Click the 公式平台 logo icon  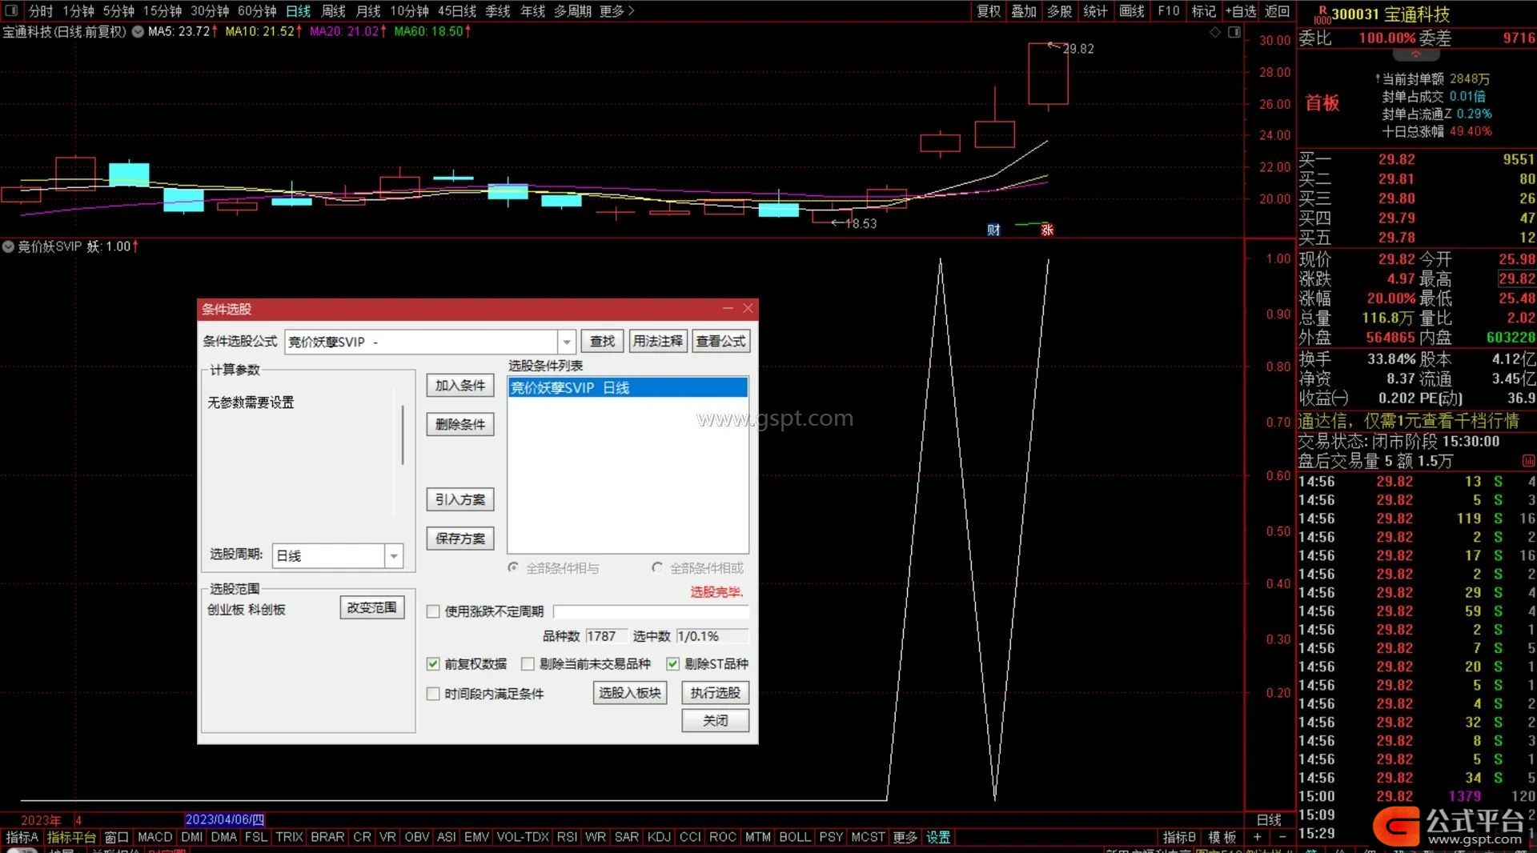click(x=1396, y=826)
